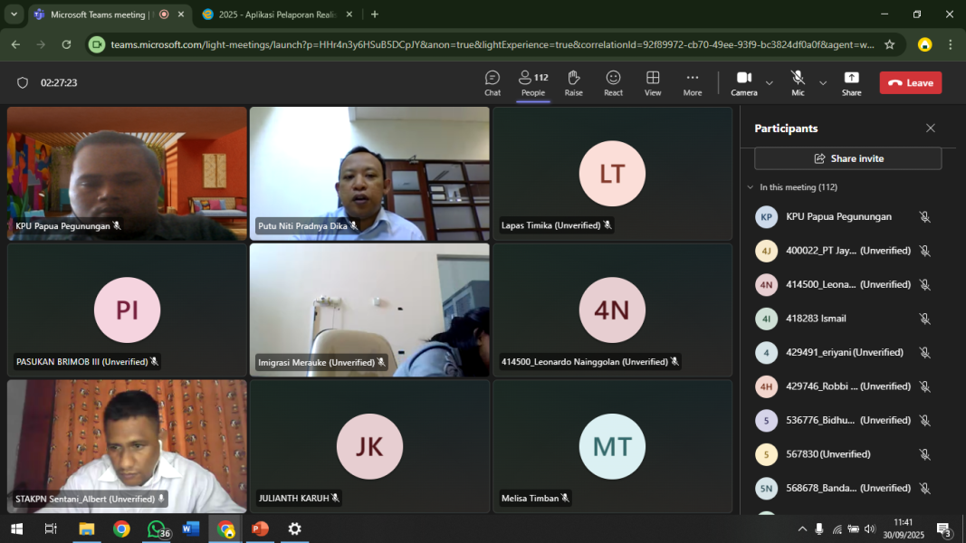The width and height of the screenshot is (966, 543).
Task: Click the Share invite button
Action: tap(847, 158)
